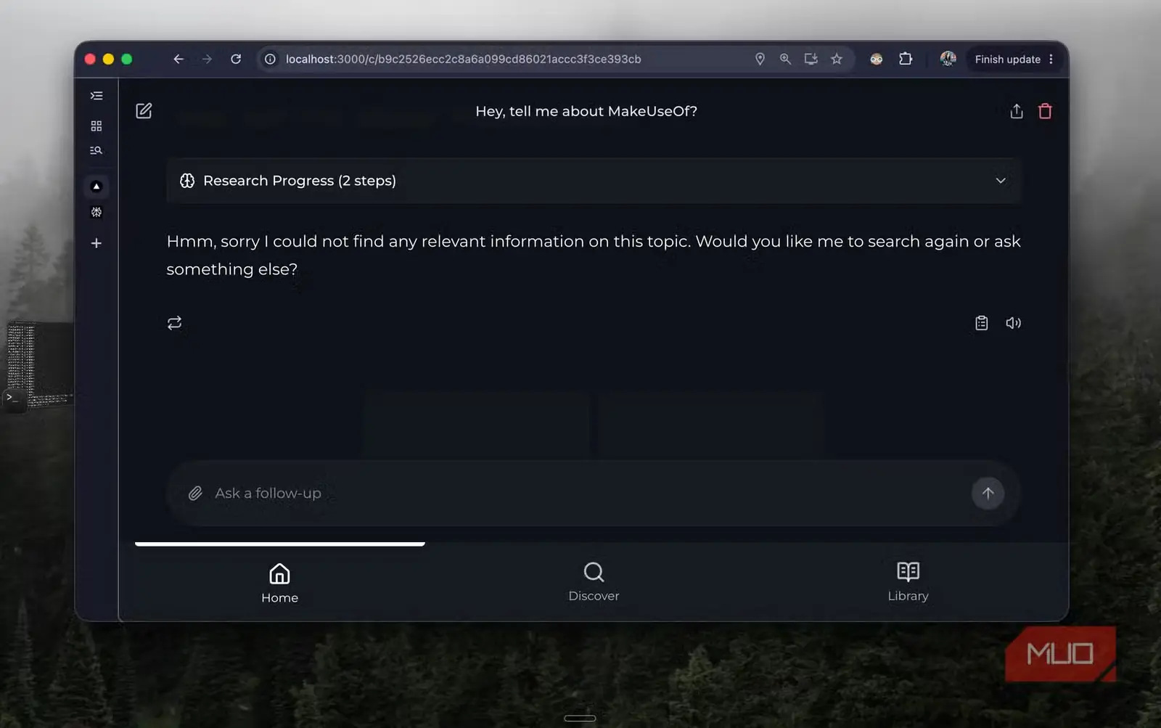
Task: Open the tab search icon in sidebar
Action: [97, 150]
